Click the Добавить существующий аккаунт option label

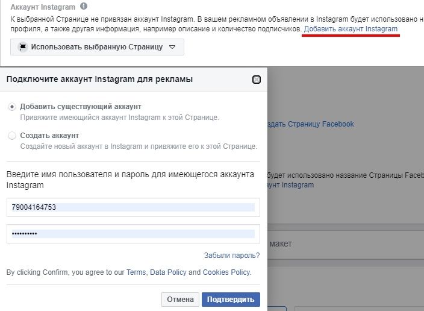click(x=81, y=107)
